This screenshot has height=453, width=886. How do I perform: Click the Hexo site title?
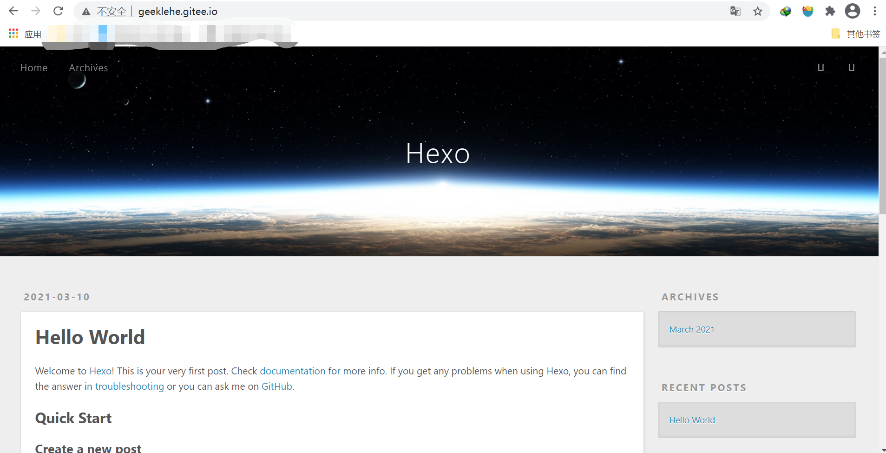(x=438, y=153)
